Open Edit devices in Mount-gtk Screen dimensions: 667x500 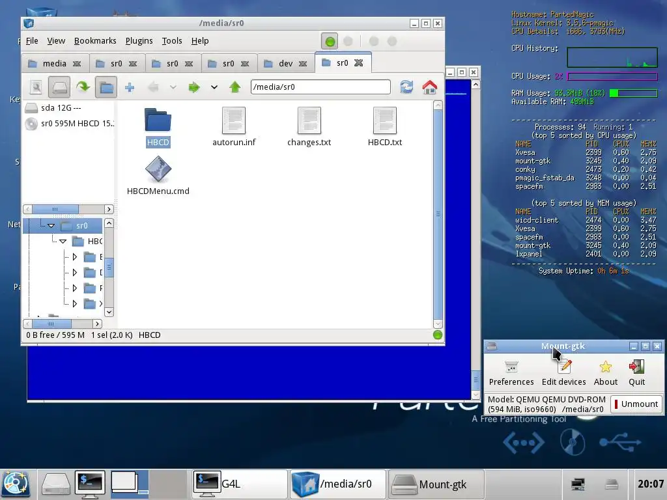pyautogui.click(x=563, y=373)
